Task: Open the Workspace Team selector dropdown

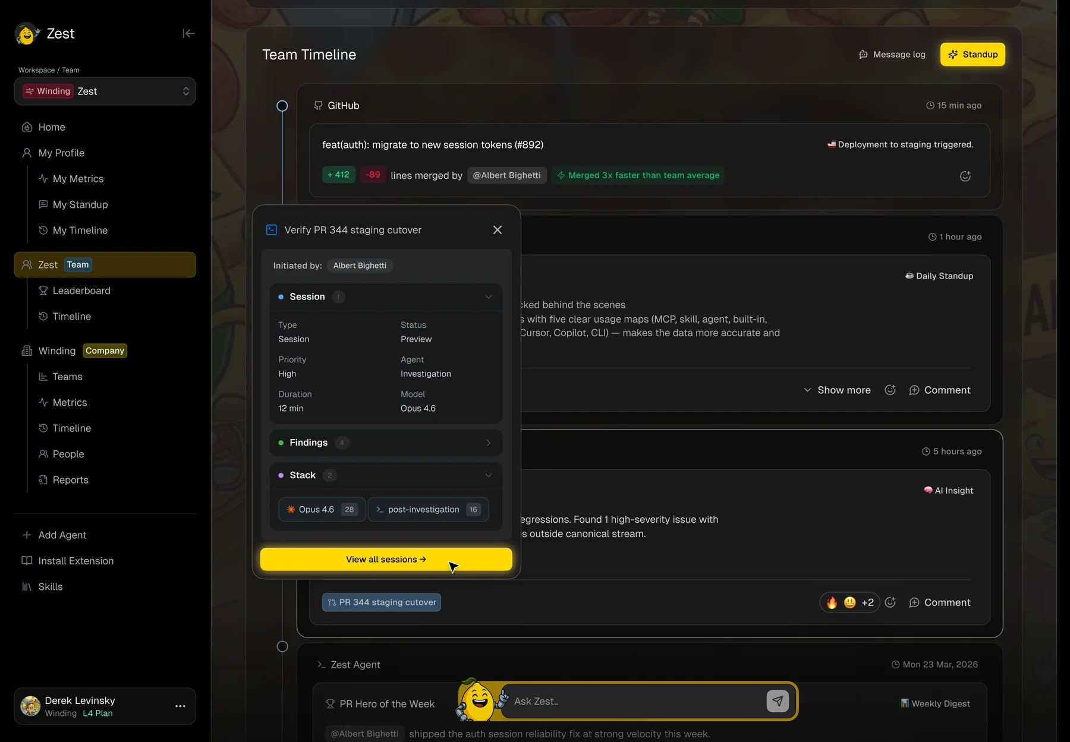Action: pyautogui.click(x=105, y=91)
